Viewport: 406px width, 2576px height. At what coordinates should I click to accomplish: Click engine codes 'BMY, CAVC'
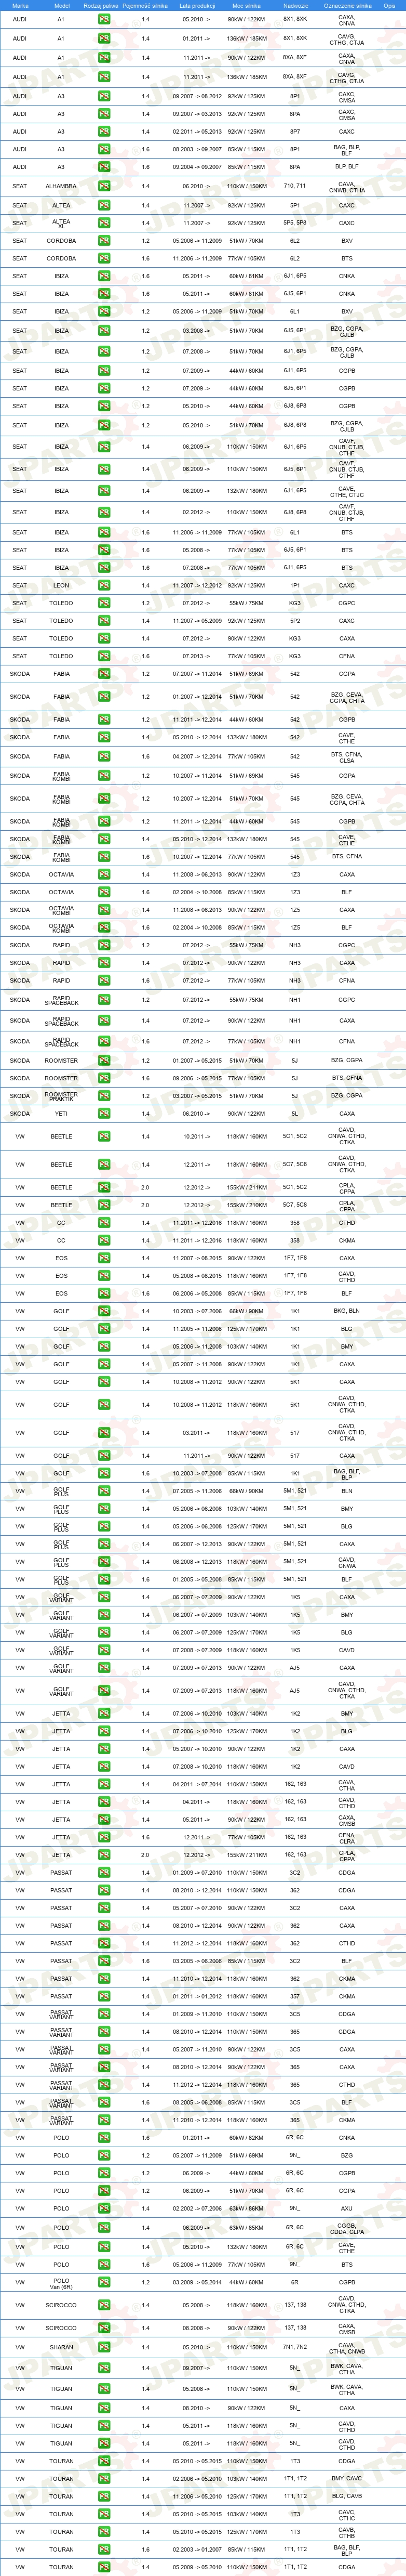346,2478
